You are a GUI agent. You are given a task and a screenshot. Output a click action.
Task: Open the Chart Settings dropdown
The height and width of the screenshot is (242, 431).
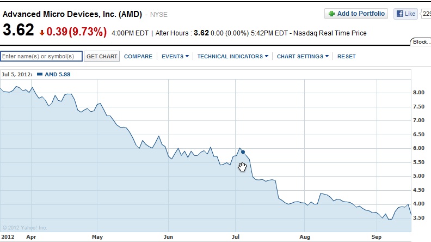tap(303, 57)
